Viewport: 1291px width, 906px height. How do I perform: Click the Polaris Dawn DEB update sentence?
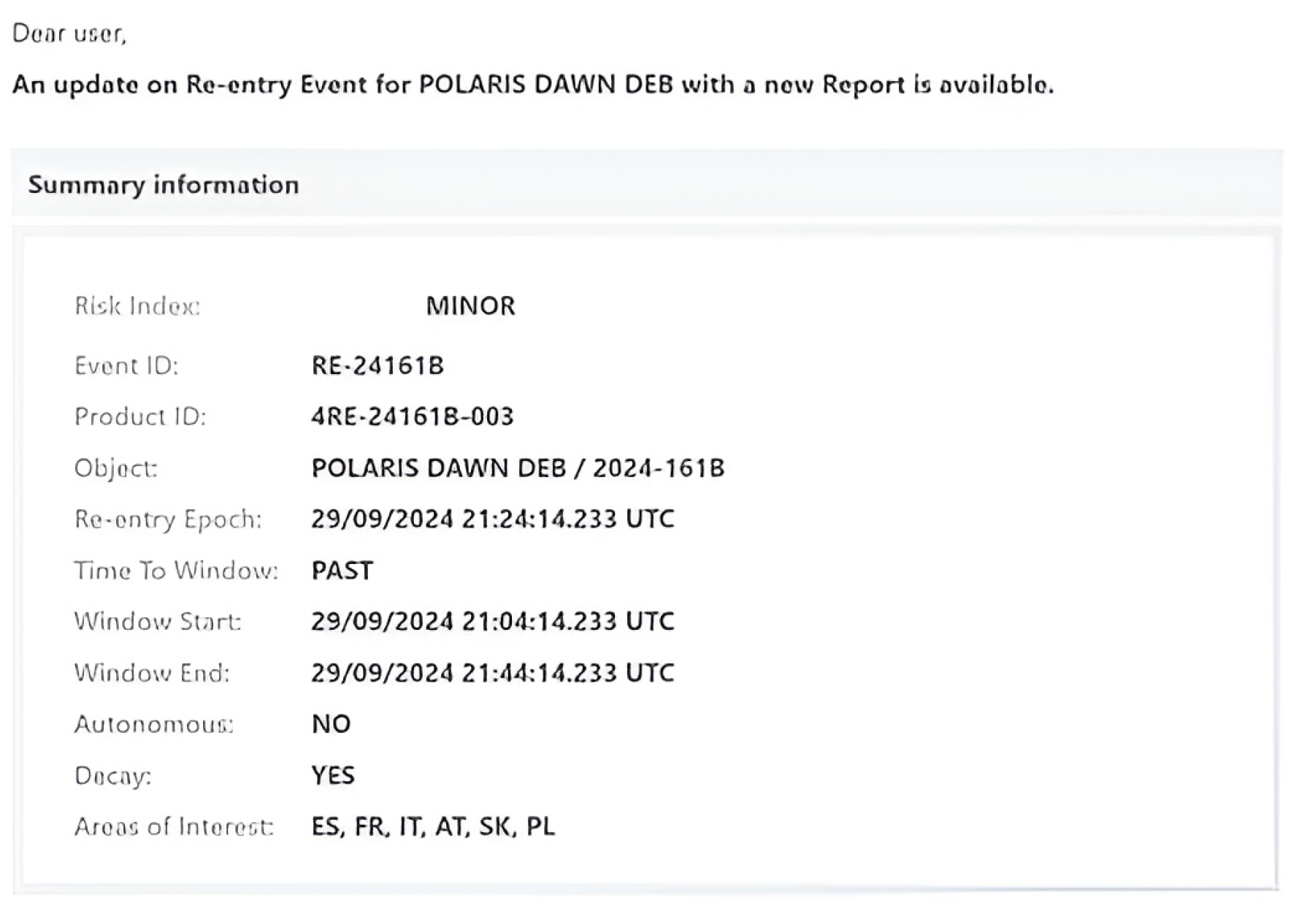(533, 85)
